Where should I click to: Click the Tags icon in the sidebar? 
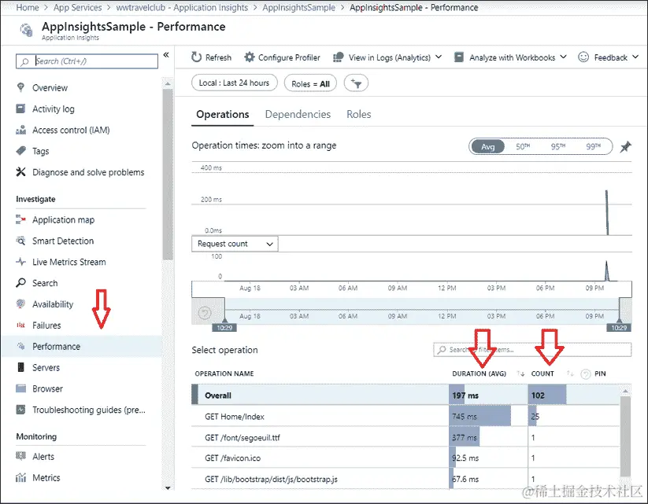(20, 151)
